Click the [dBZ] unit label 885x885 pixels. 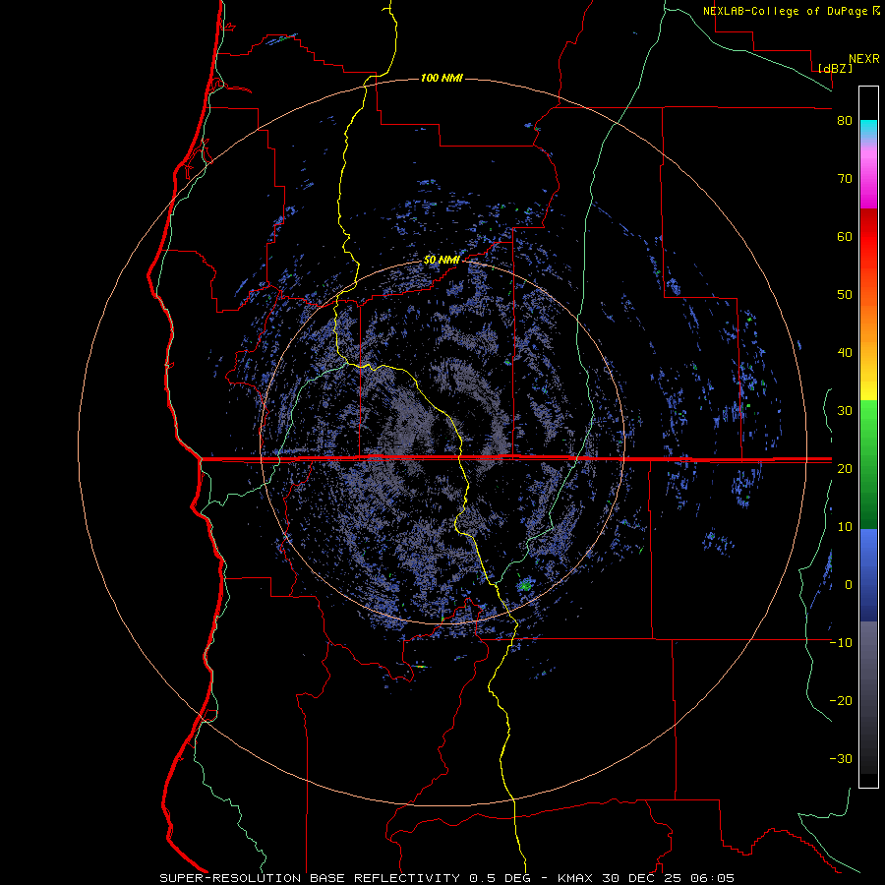pyautogui.click(x=835, y=68)
